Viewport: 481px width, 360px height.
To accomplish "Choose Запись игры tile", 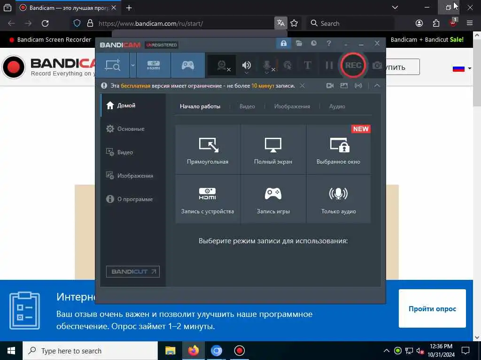I will [x=273, y=199].
